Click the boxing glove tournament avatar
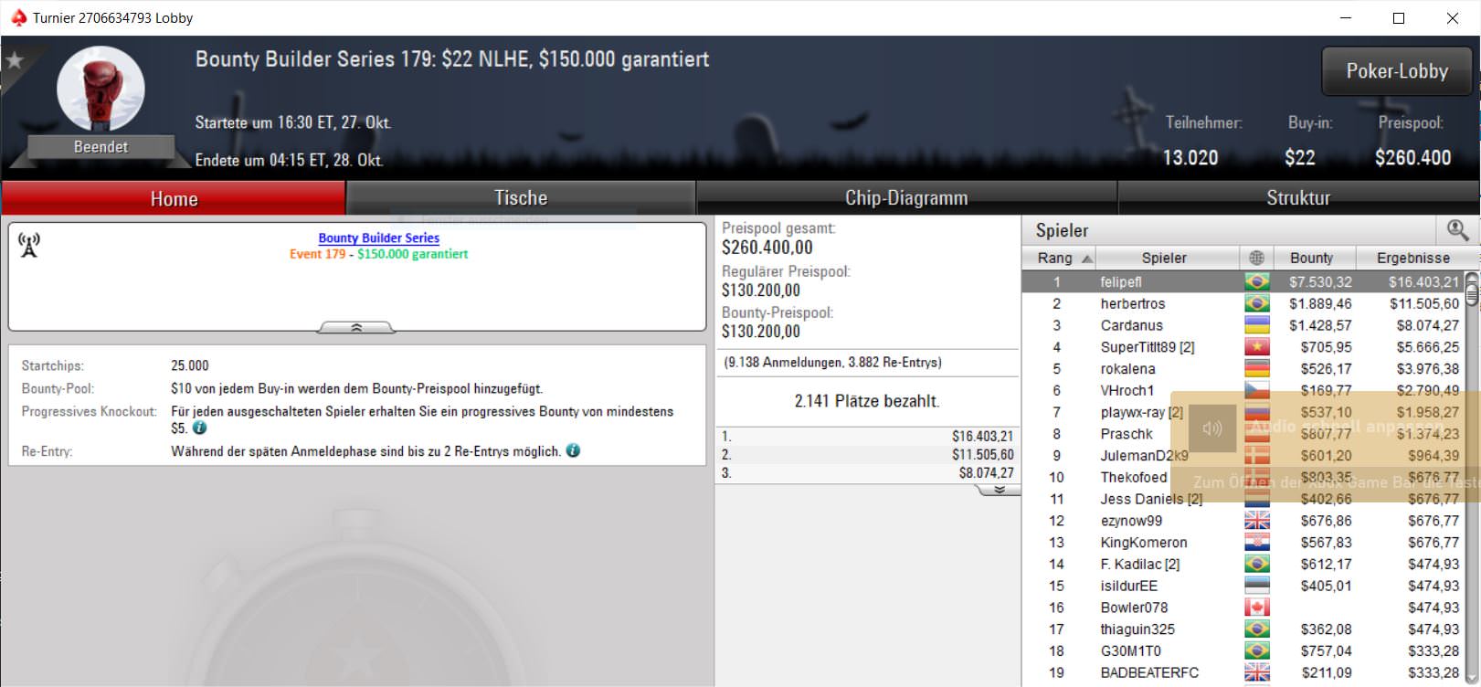 [x=100, y=90]
